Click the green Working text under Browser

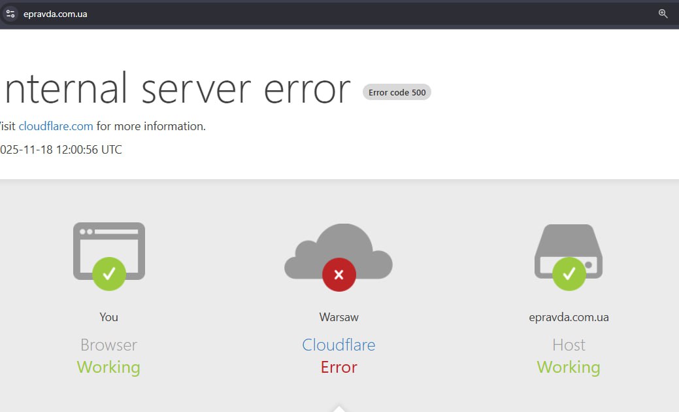(108, 368)
